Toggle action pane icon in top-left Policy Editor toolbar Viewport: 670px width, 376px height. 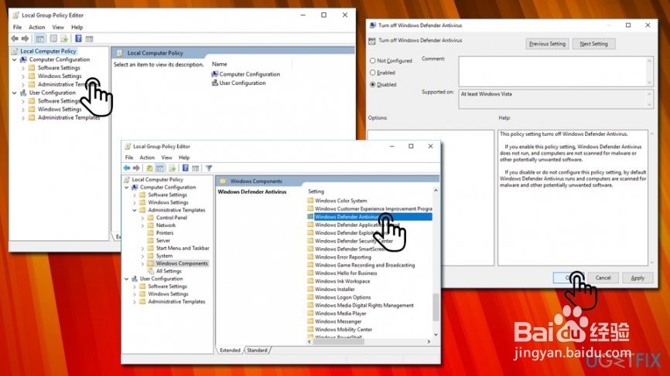click(89, 39)
